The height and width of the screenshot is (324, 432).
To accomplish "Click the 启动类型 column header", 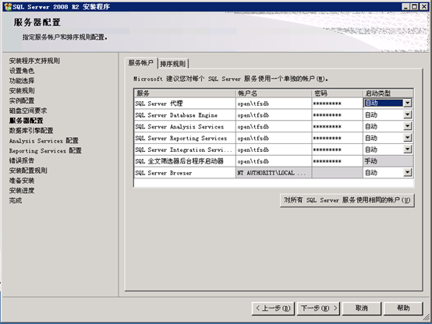I will pos(388,93).
